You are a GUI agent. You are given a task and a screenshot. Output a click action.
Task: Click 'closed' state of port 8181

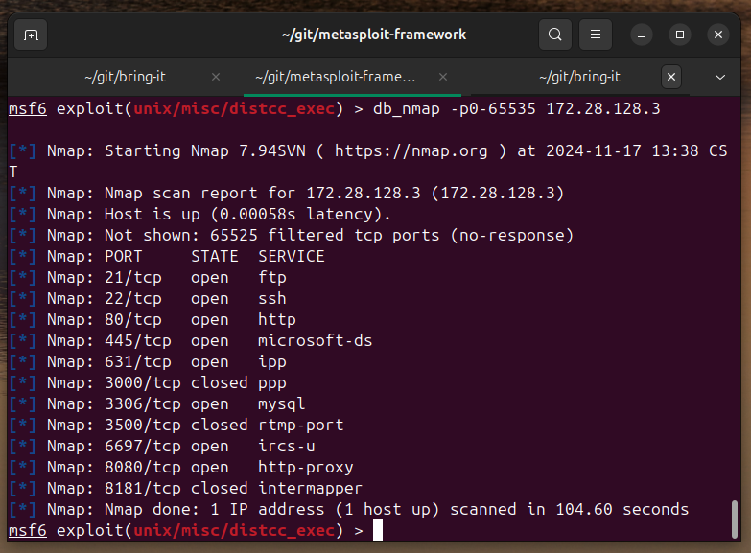[x=220, y=489]
